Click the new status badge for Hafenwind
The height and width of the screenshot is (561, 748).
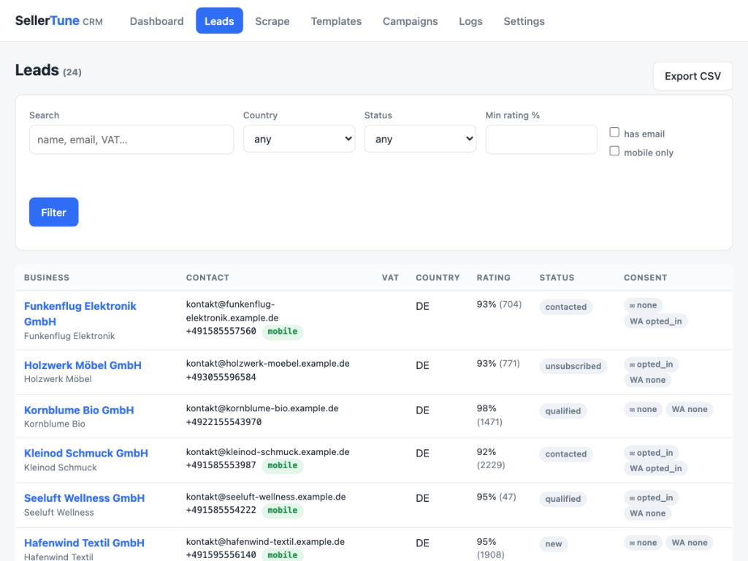point(554,543)
